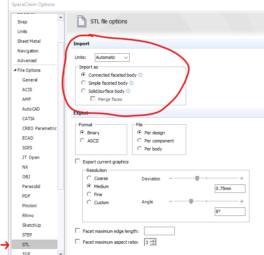
Task: Select AMF file options
Action: tap(27, 99)
